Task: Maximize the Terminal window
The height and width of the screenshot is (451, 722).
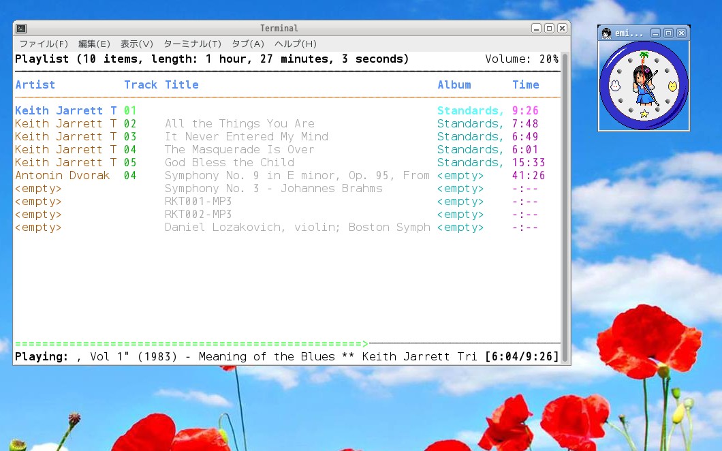Action: point(549,29)
